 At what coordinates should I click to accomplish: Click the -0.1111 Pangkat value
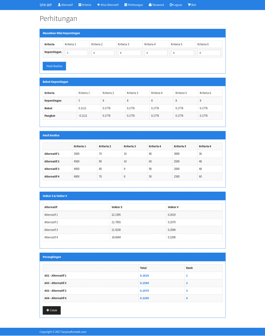[83, 116]
